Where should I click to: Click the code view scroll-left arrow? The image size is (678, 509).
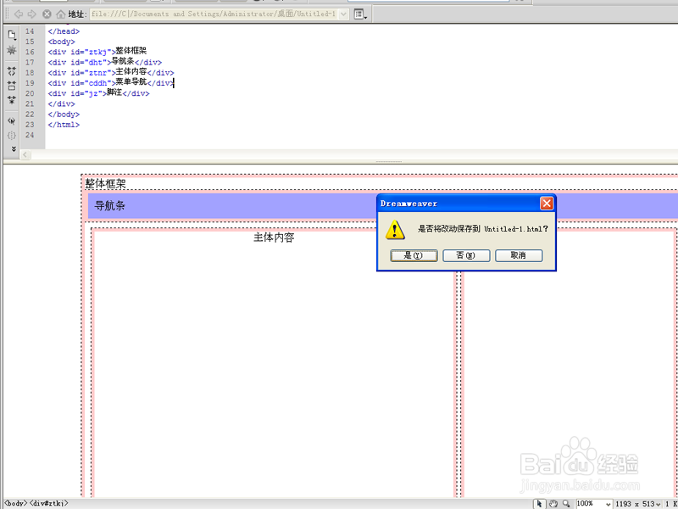pyautogui.click(x=25, y=154)
